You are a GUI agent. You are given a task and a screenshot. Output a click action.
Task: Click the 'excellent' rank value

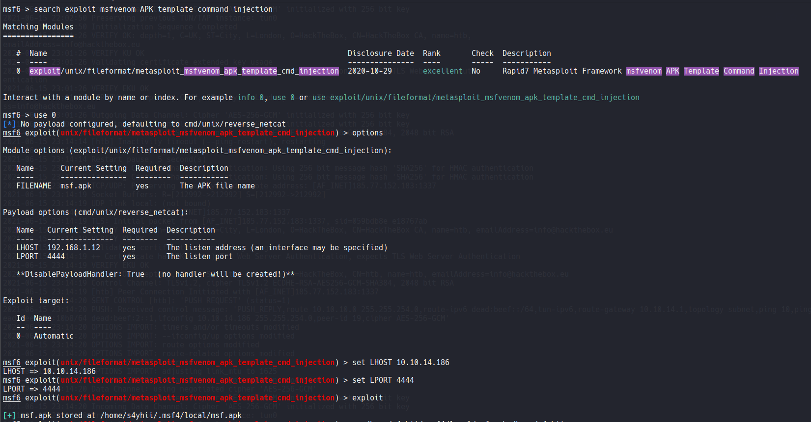tap(443, 71)
